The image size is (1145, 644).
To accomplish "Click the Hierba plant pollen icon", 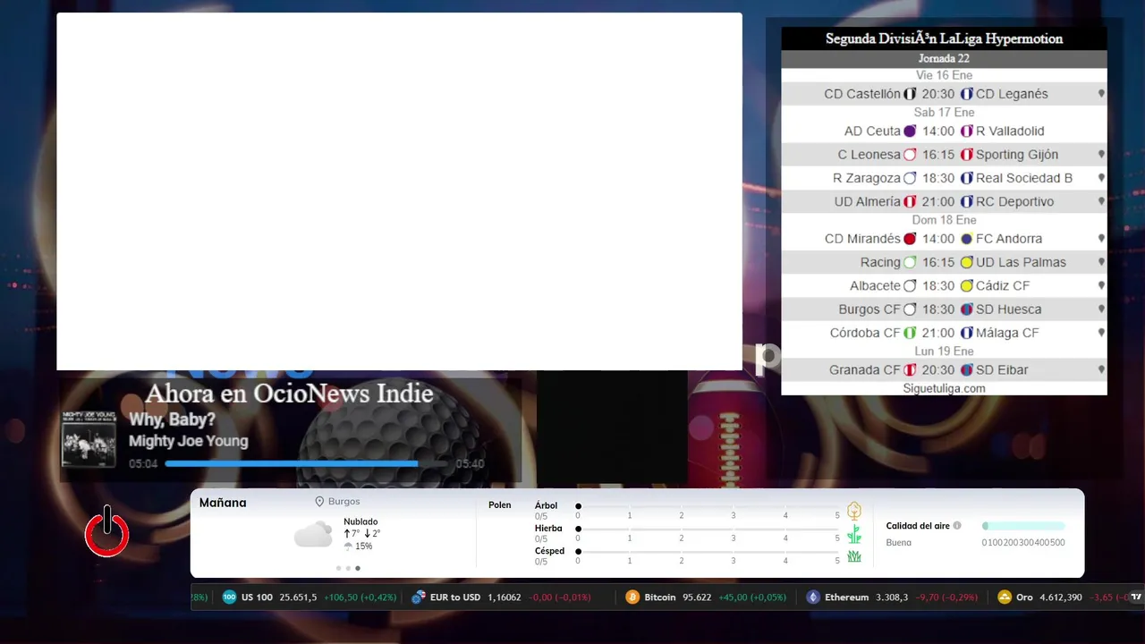I will coord(854,534).
